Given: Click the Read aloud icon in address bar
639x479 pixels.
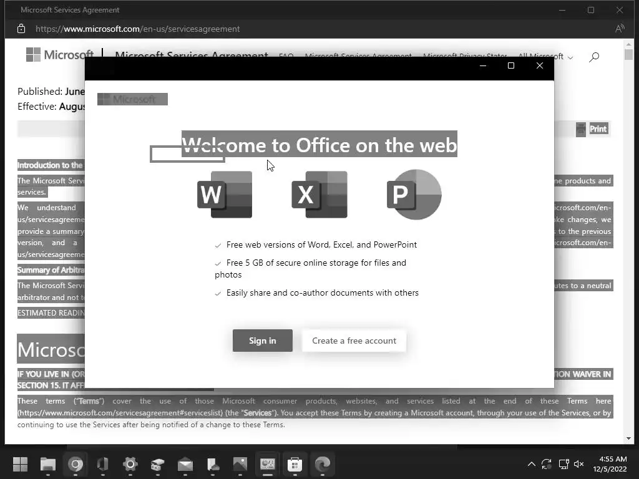Looking at the screenshot, I should 620,29.
